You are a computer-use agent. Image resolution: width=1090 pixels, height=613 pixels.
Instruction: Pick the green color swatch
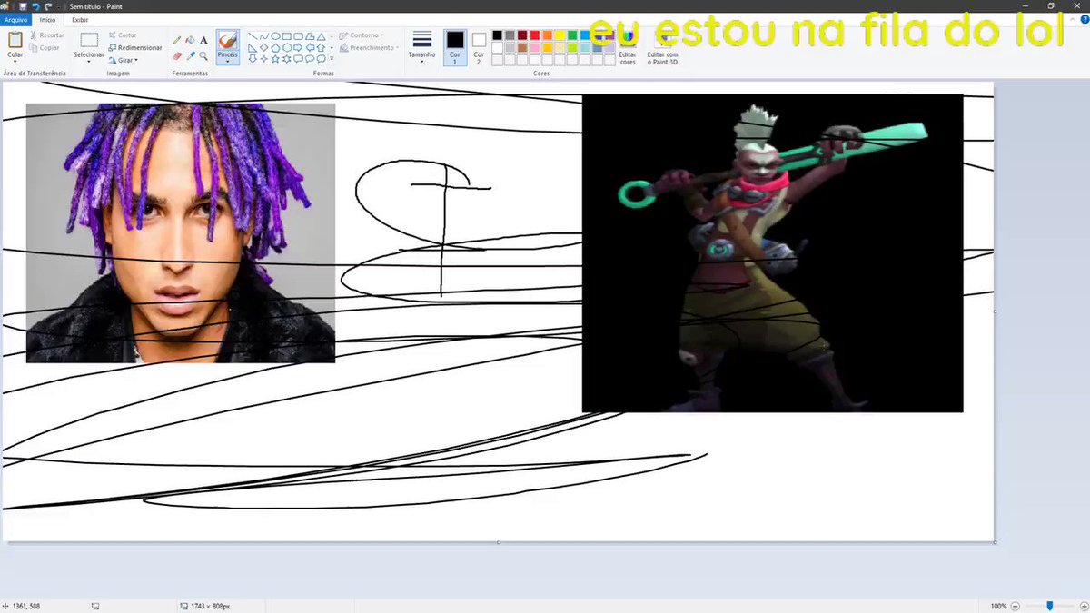coord(573,35)
